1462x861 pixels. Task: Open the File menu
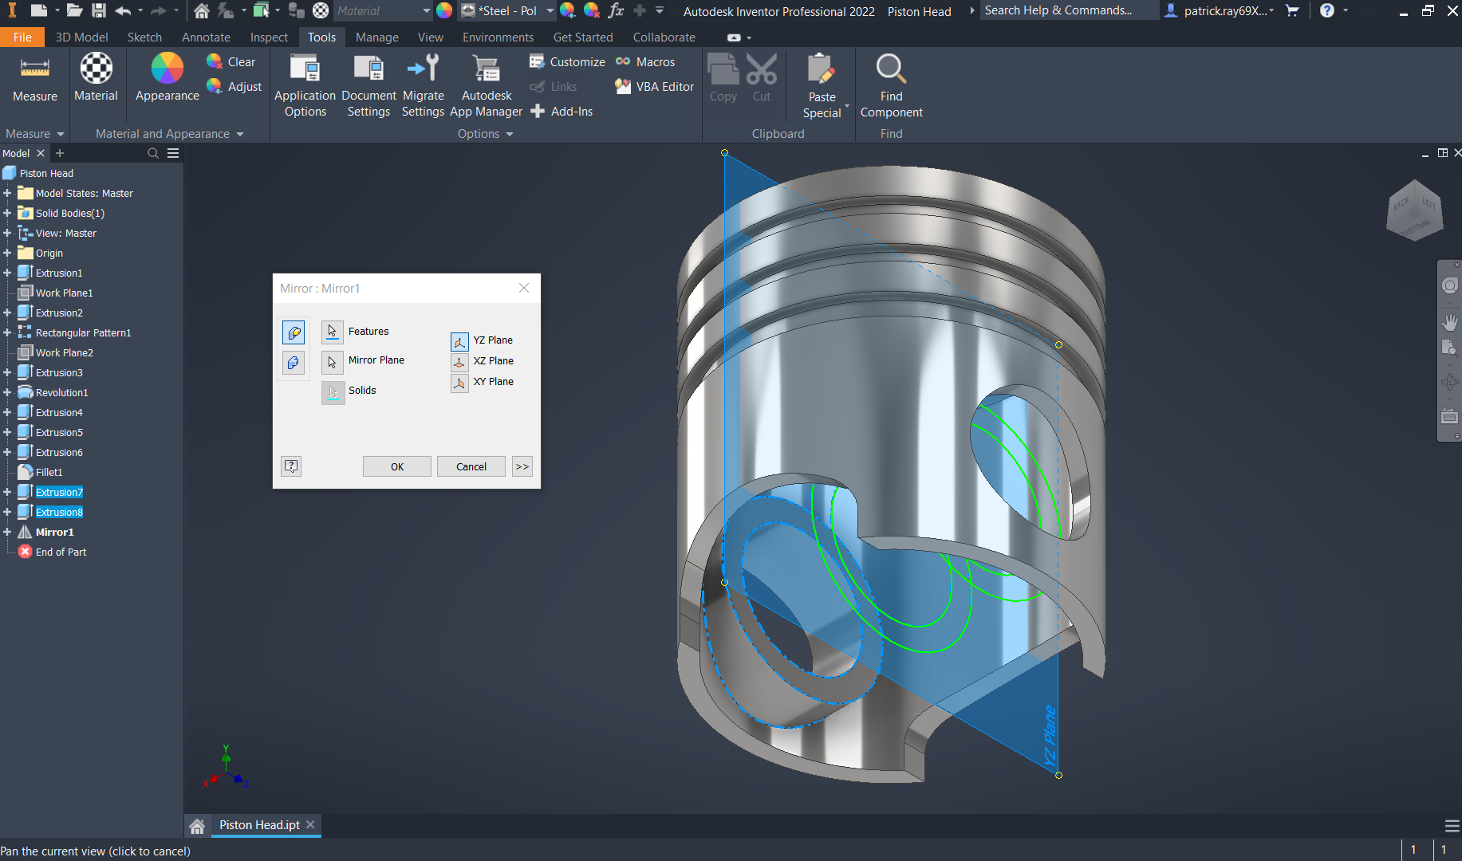point(22,37)
